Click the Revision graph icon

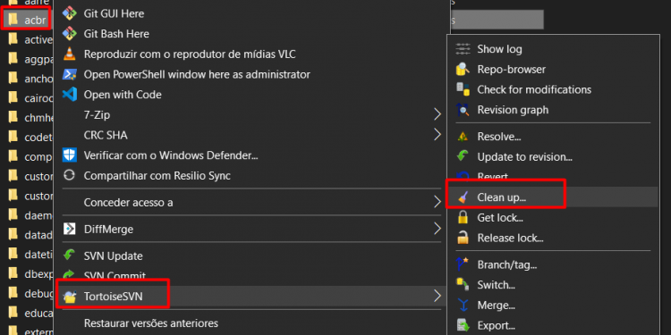point(463,110)
